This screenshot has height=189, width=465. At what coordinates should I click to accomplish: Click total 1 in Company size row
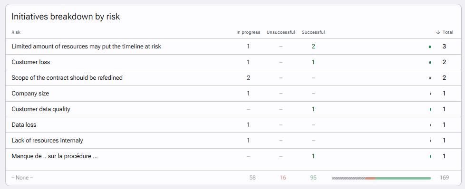point(444,94)
